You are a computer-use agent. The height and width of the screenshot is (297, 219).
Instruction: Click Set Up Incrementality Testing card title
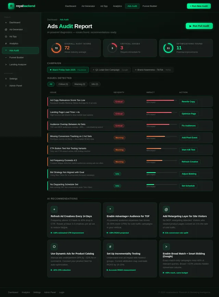(124, 254)
